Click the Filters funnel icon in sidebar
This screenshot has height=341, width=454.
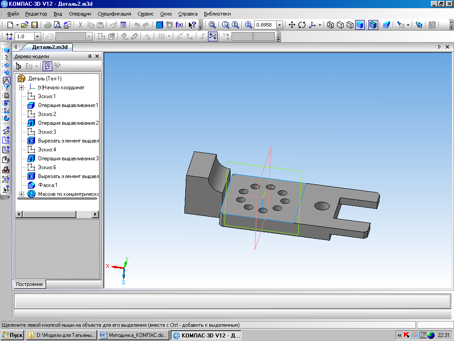(6, 88)
